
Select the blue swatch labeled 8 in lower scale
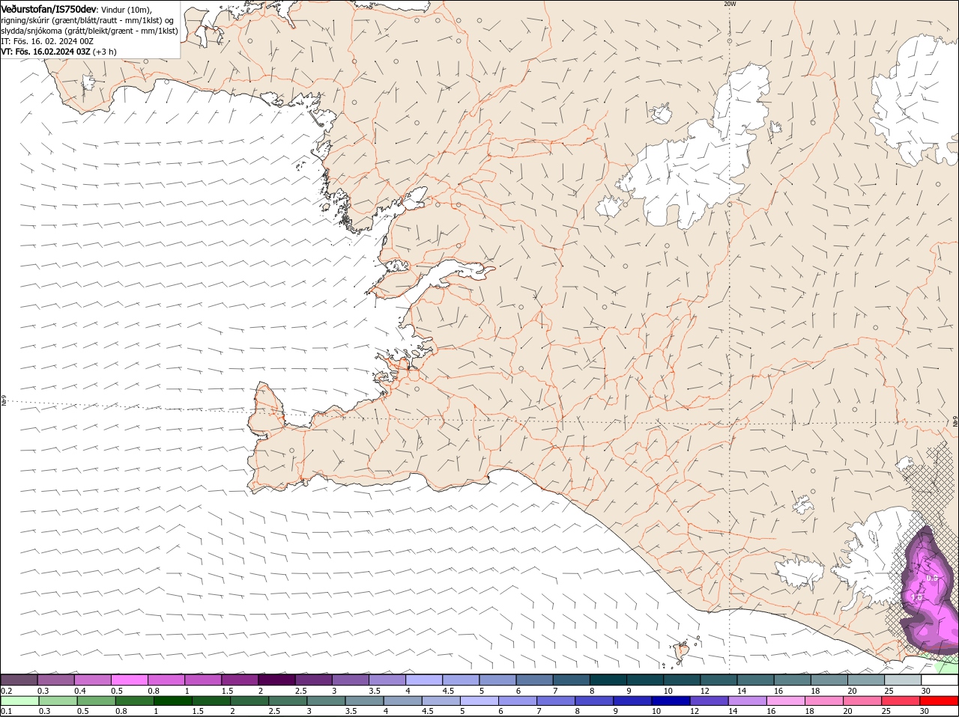(595, 701)
